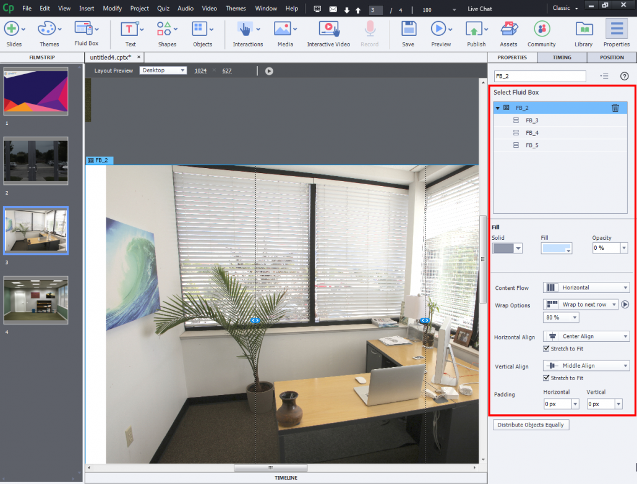Click the Distribute Objects Equally button
Screen dimensions: 637x484
click(x=531, y=425)
